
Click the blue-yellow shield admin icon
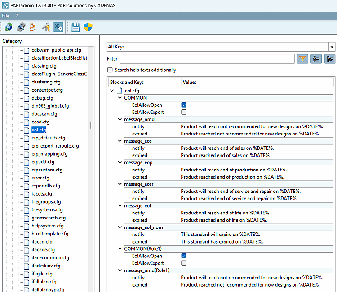coord(88,27)
